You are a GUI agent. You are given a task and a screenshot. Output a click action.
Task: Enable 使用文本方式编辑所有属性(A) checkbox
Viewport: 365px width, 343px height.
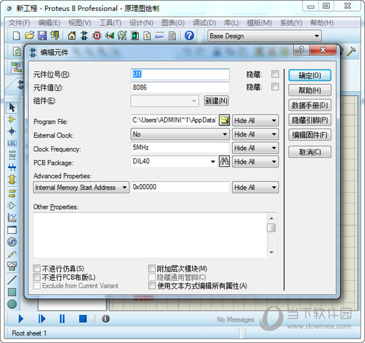151,286
